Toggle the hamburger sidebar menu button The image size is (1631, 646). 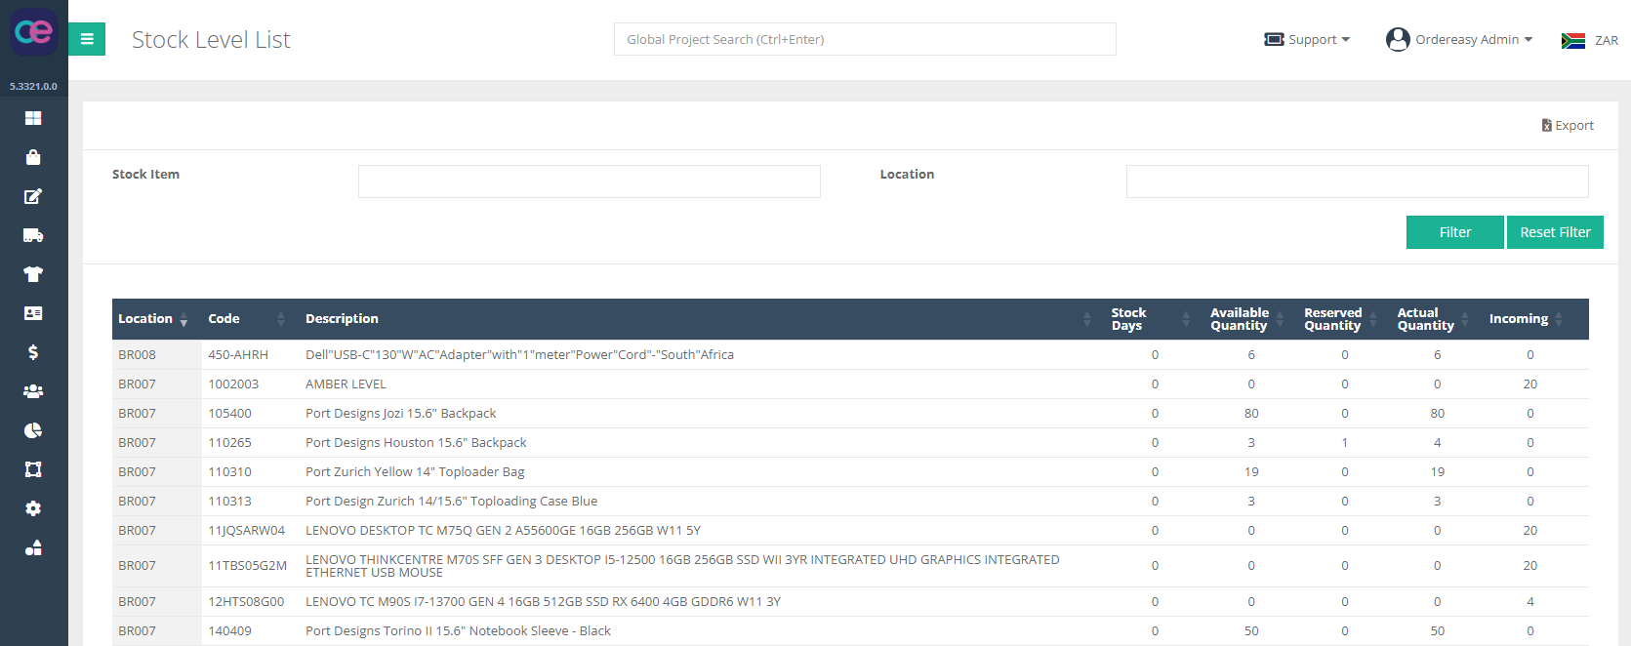click(x=87, y=39)
